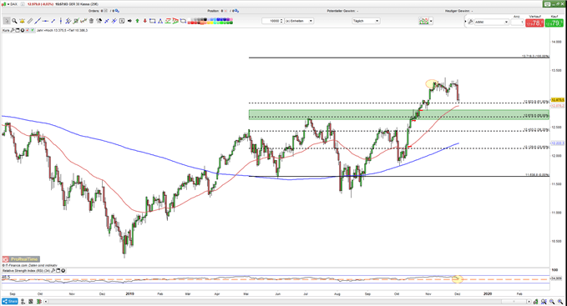Select the rectangle drawing tool
This screenshot has height=306, width=567.
(152, 21)
